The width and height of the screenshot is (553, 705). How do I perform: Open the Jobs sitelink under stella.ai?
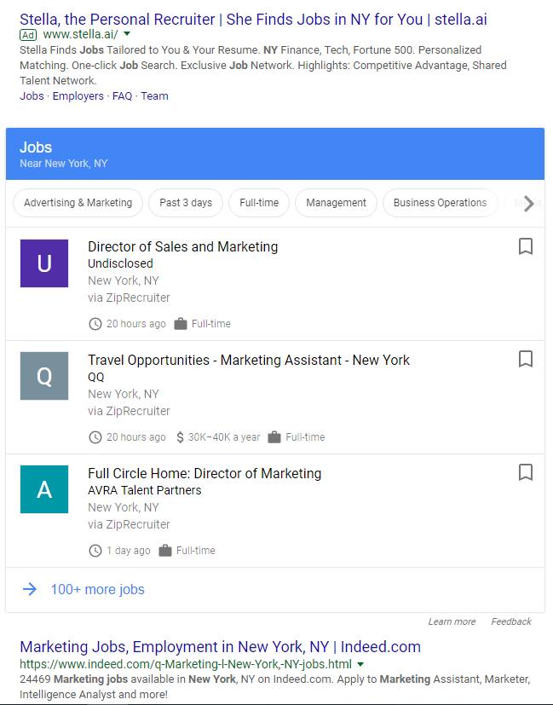coord(32,96)
